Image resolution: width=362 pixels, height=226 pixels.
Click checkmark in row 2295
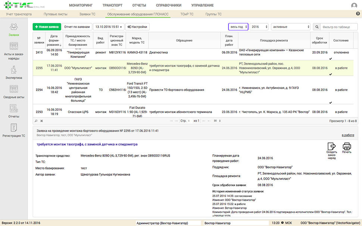330,74
